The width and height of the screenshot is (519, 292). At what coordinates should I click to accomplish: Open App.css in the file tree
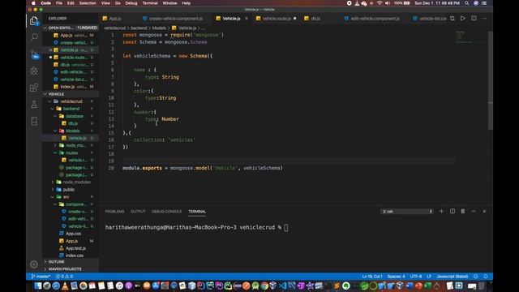point(73,234)
